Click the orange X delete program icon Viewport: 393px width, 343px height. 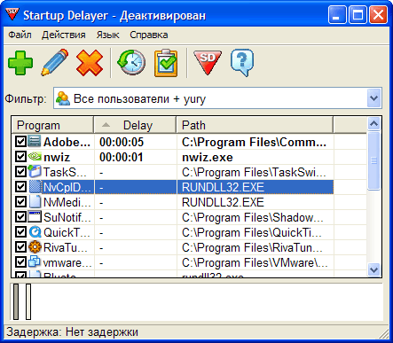click(90, 63)
